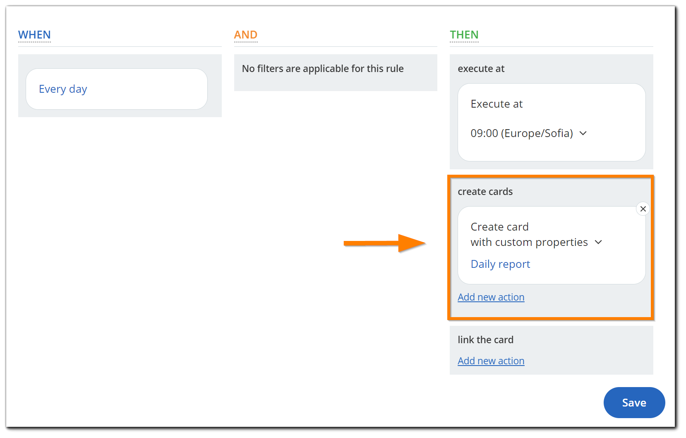Click the lowercase execute at section label
686x438 pixels.
coord(481,69)
